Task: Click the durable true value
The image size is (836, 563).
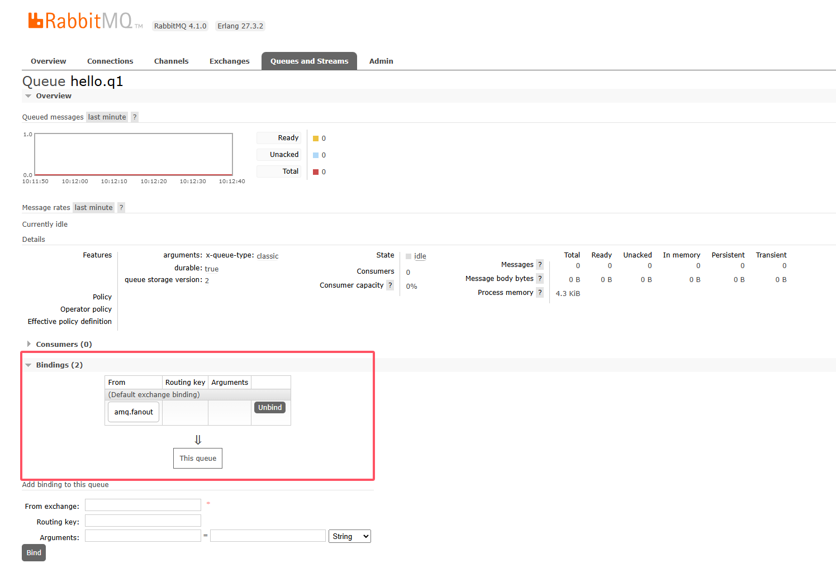Action: click(212, 269)
